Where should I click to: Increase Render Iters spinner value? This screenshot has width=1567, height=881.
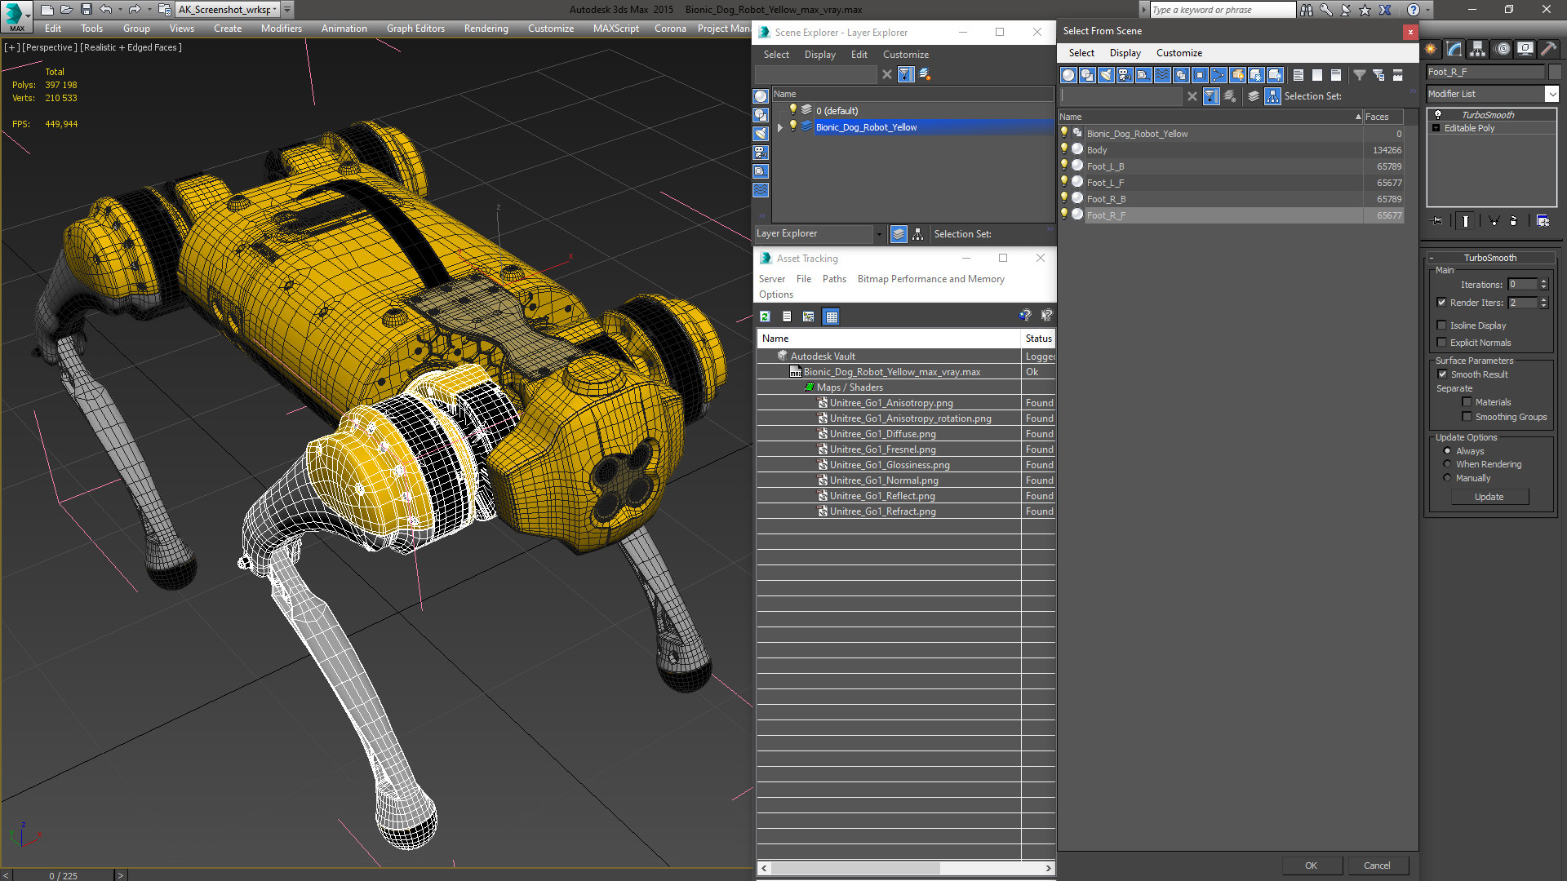[x=1543, y=299]
